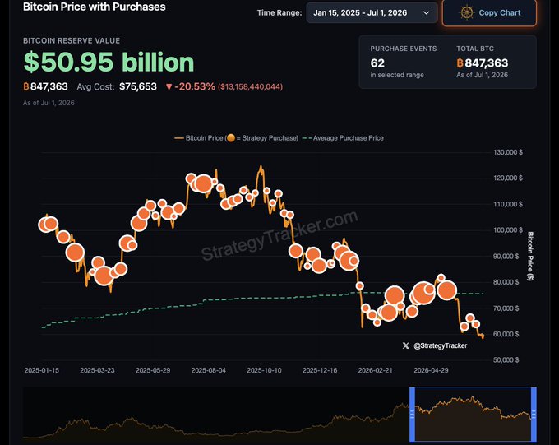Click the 100,000 $ y-axis label
This screenshot has height=445, width=559.
[x=508, y=230]
